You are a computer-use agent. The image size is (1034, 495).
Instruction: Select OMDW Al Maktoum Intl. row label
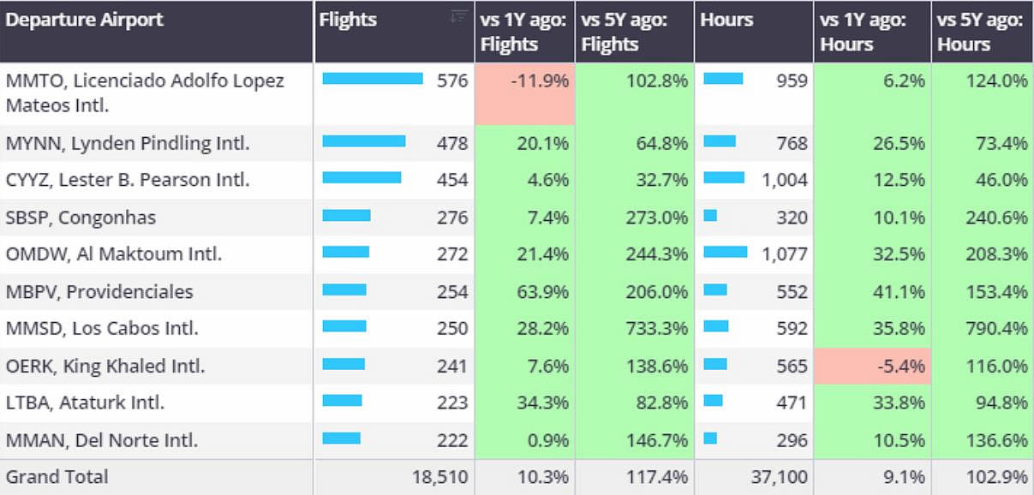click(x=114, y=254)
